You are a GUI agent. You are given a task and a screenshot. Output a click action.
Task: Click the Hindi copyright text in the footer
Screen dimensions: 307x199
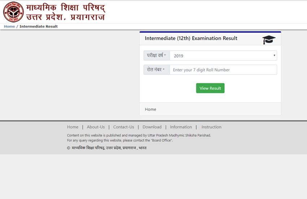(108, 148)
